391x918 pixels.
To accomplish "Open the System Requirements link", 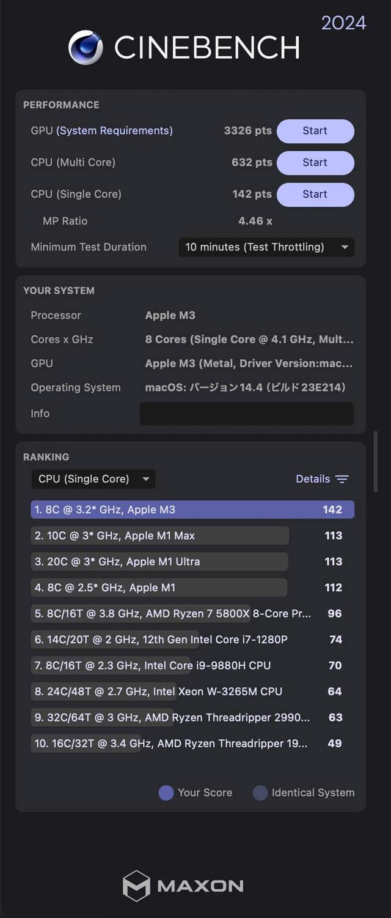I will pos(114,131).
